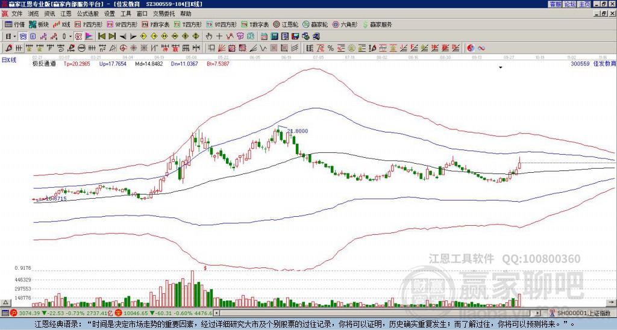Select the crosshair cursor tool
Image resolution: width=617 pixels, height=330 pixels.
[219, 37]
